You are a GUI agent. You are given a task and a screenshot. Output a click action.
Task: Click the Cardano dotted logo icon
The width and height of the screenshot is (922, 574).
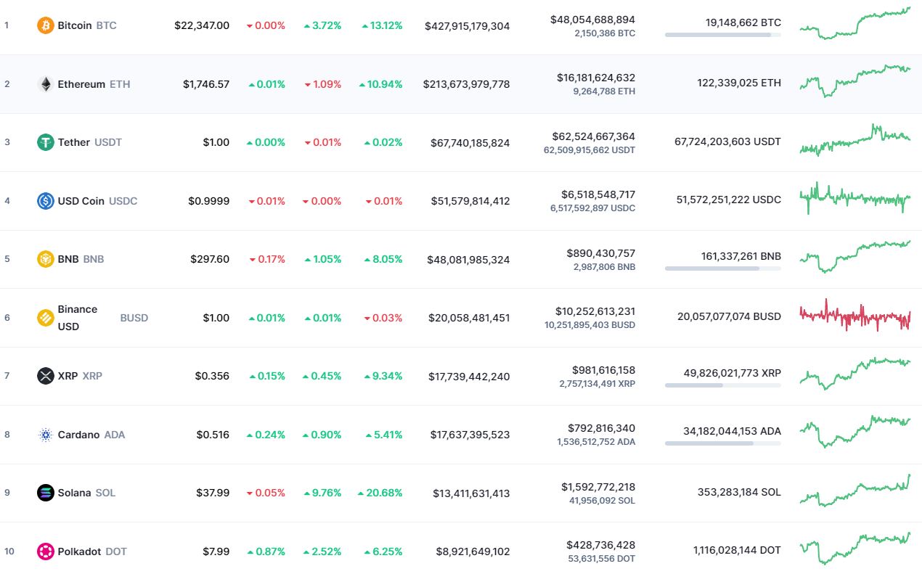[46, 435]
